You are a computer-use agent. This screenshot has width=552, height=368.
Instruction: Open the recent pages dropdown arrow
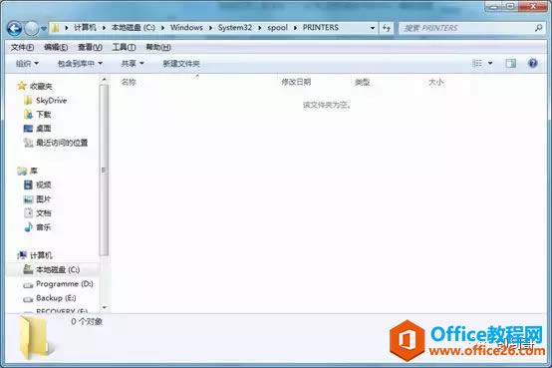(x=44, y=28)
